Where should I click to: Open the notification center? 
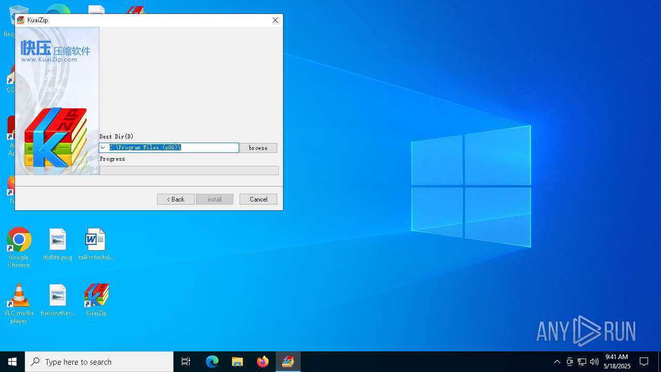[644, 362]
